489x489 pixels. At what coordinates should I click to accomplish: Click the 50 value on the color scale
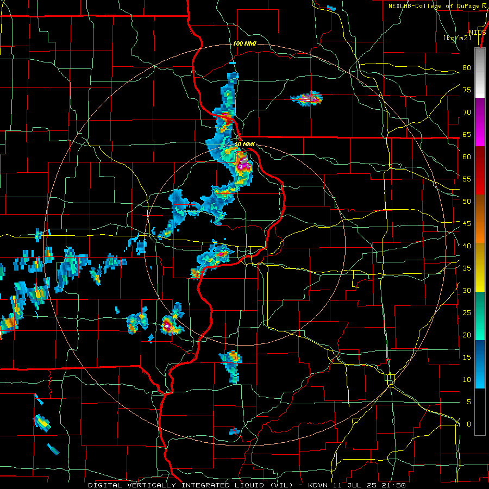467,202
